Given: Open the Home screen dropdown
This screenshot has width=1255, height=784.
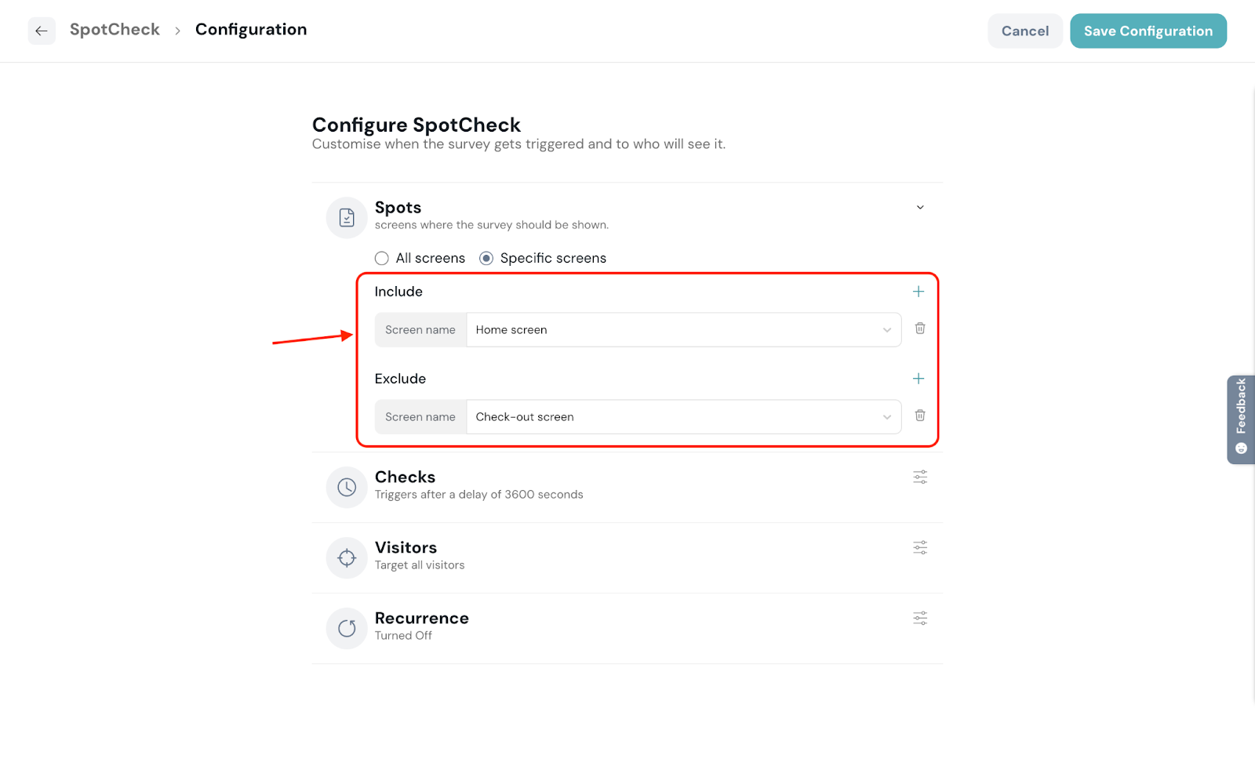Looking at the screenshot, I should [x=683, y=330].
